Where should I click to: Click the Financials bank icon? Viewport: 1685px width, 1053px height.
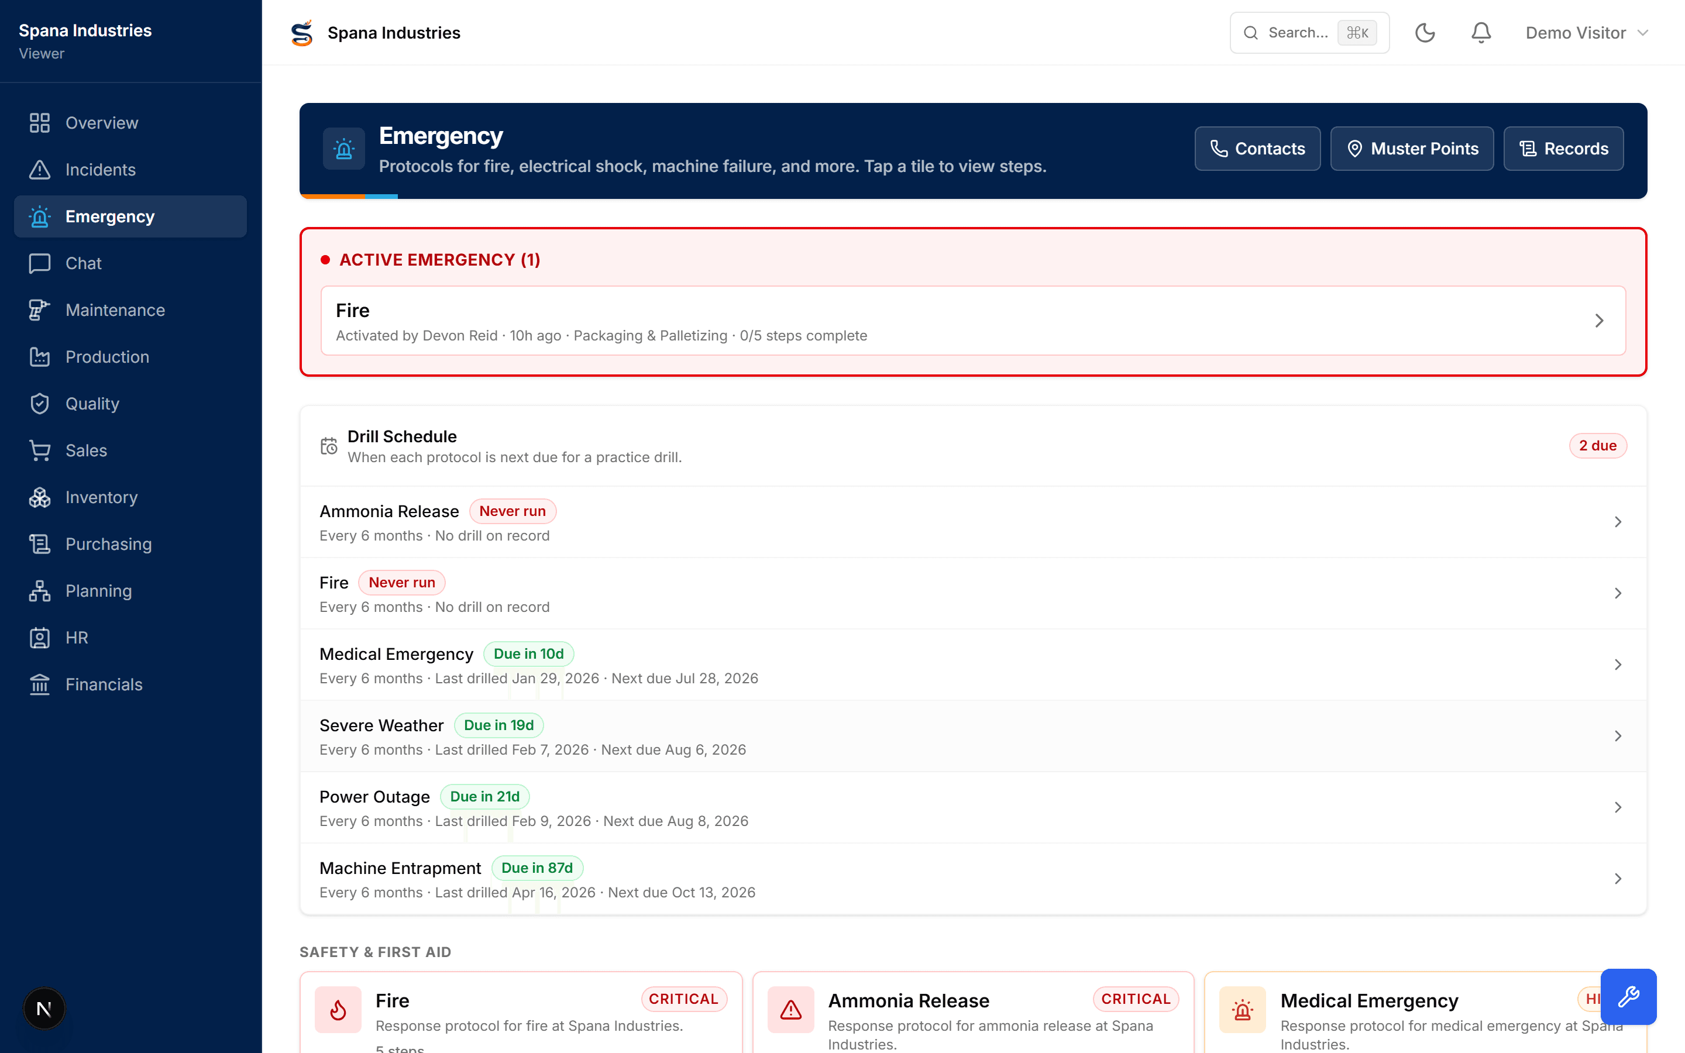(x=40, y=684)
